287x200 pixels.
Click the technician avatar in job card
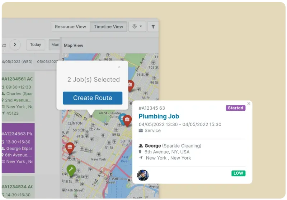click(x=143, y=175)
